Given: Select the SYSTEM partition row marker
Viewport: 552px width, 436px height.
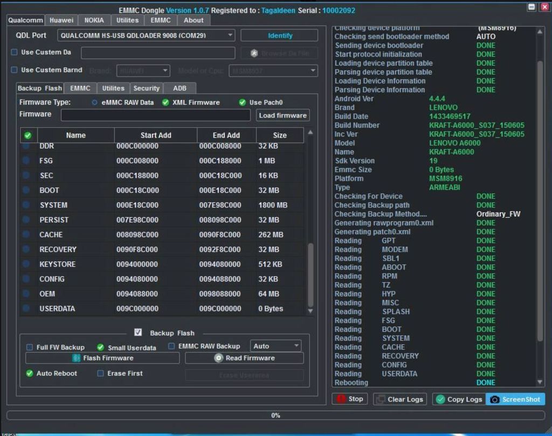Looking at the screenshot, I should click(26, 205).
